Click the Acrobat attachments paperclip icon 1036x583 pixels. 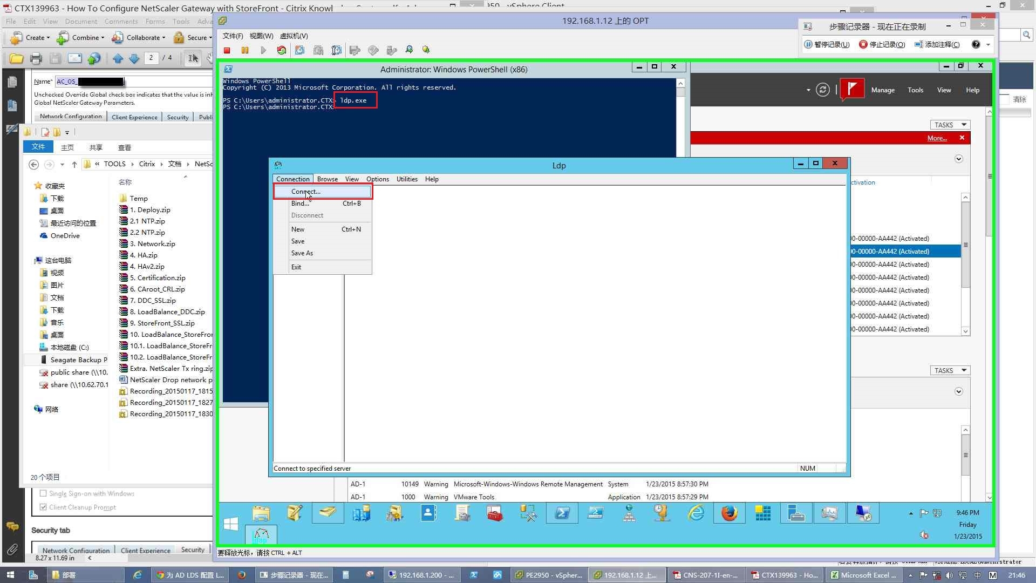point(12,550)
